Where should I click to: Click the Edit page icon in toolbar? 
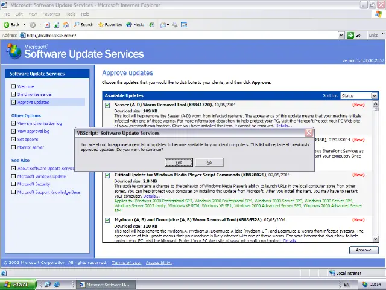click(x=184, y=25)
